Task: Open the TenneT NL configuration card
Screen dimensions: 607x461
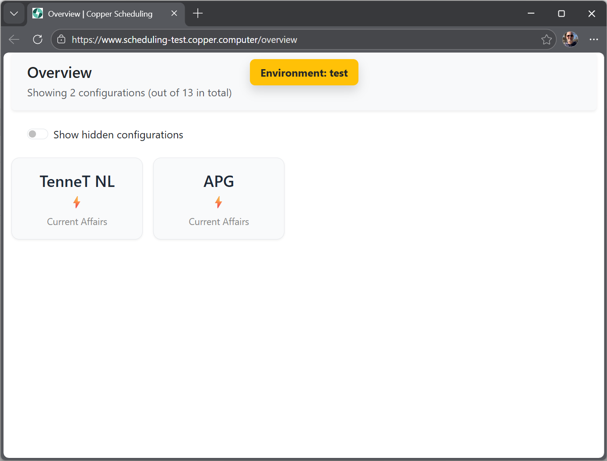Action: pyautogui.click(x=77, y=198)
